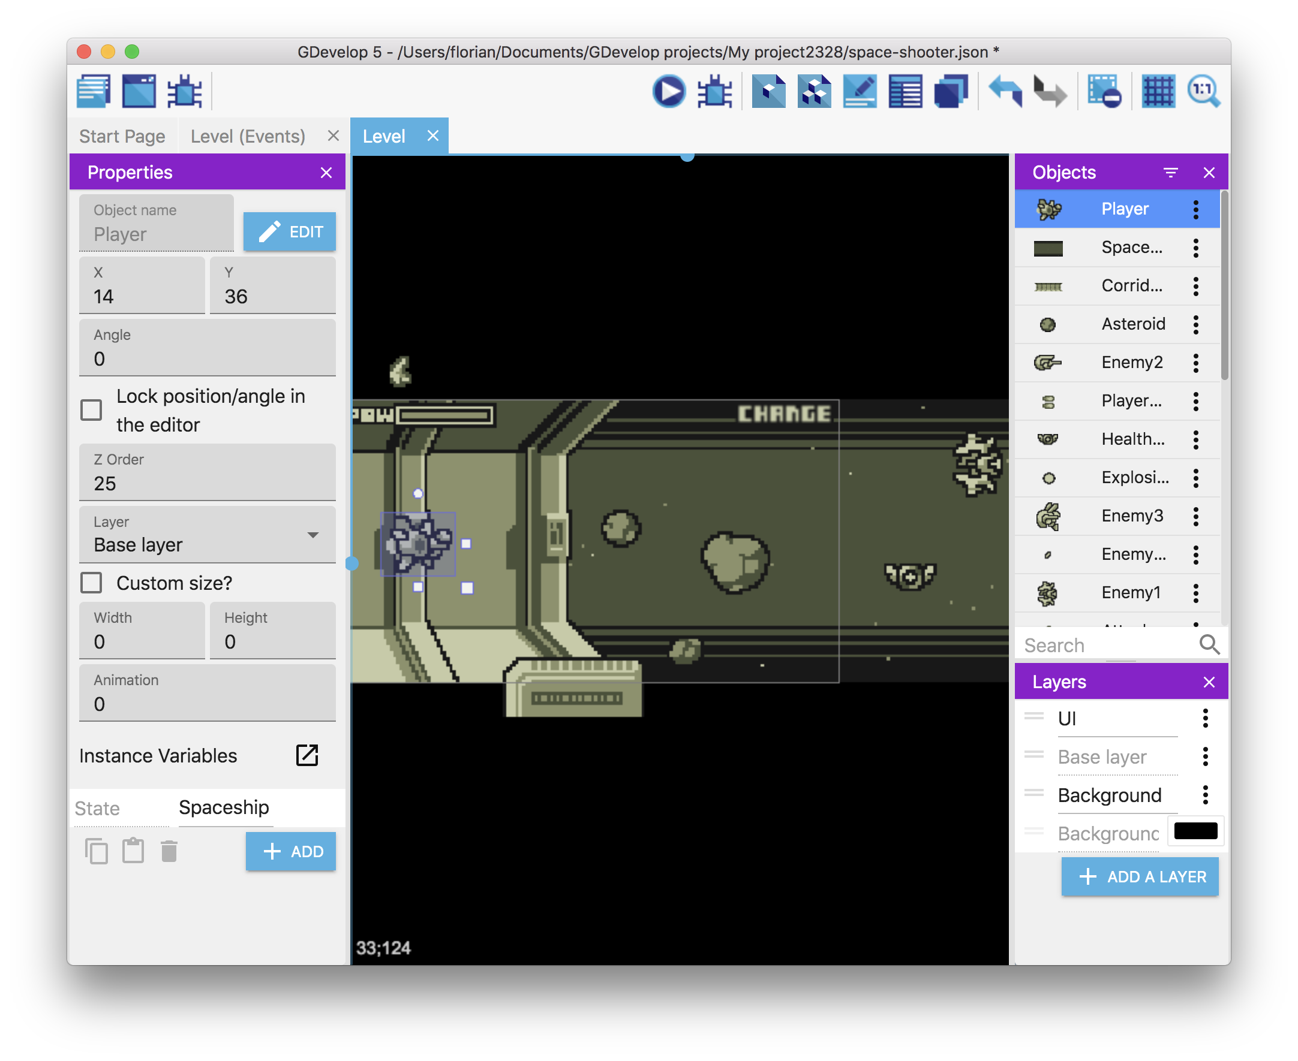Open three-dot menu for Background layer
The width and height of the screenshot is (1298, 1061).
coord(1209,794)
